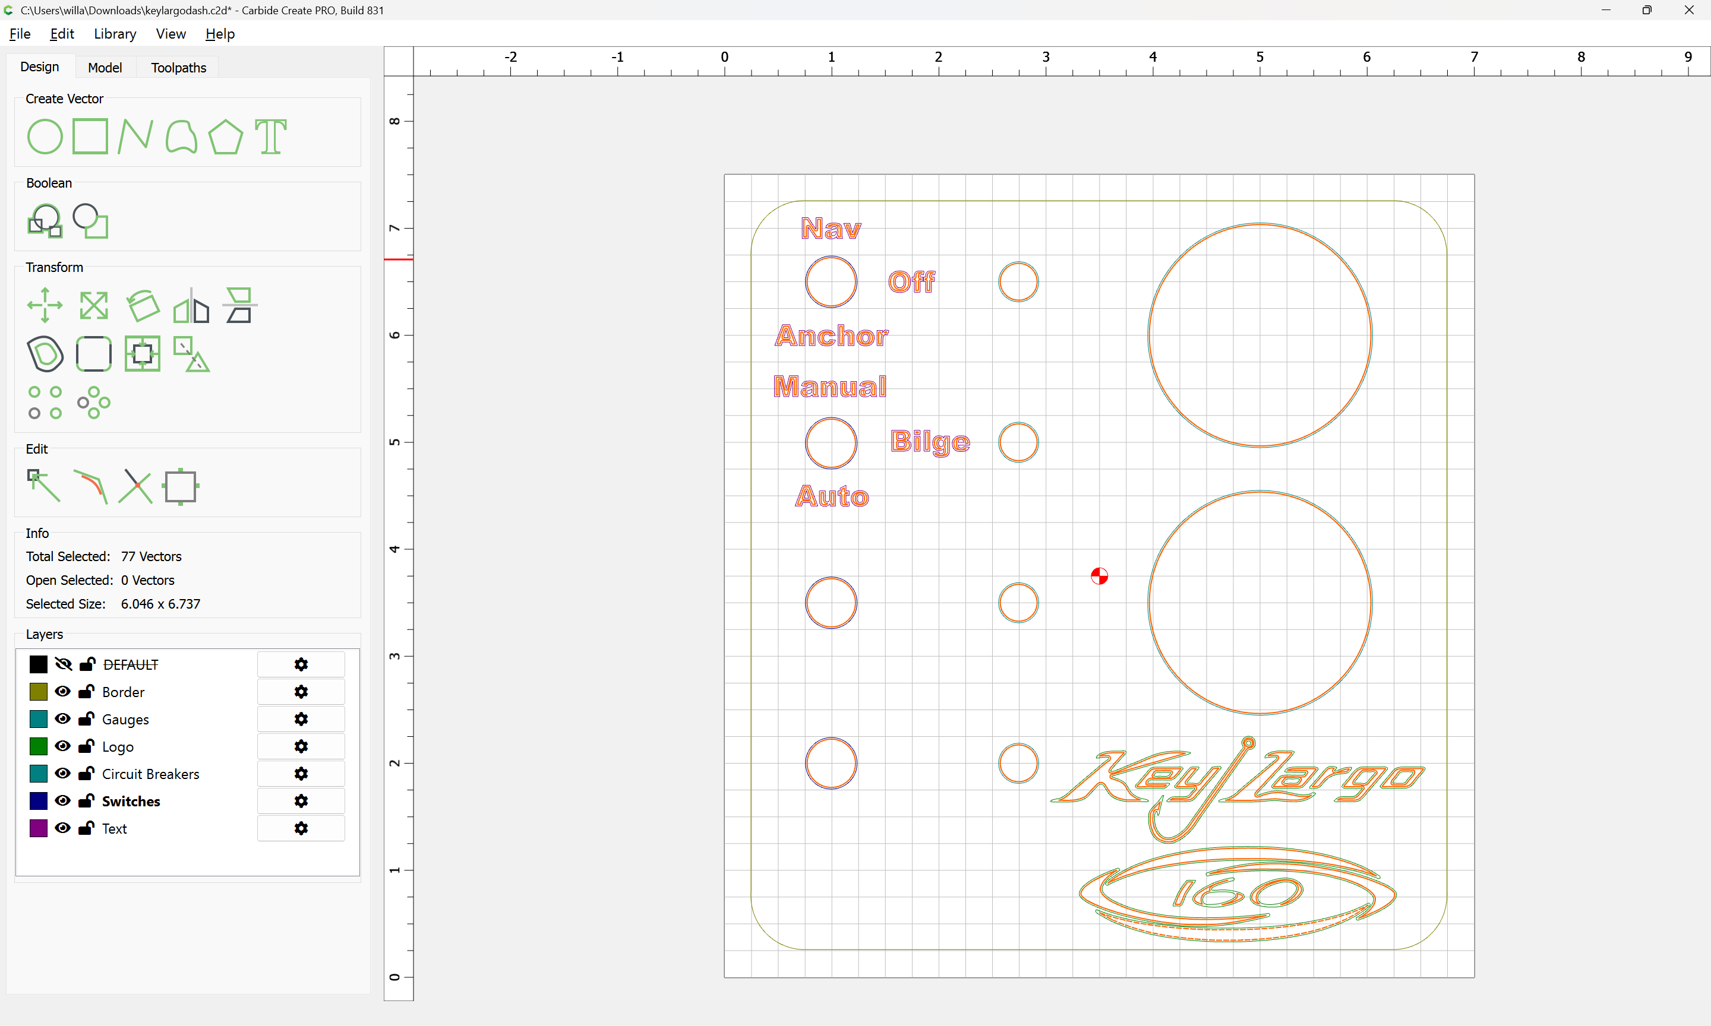Switch to the Design tab
This screenshot has width=1711, height=1026.
point(39,66)
